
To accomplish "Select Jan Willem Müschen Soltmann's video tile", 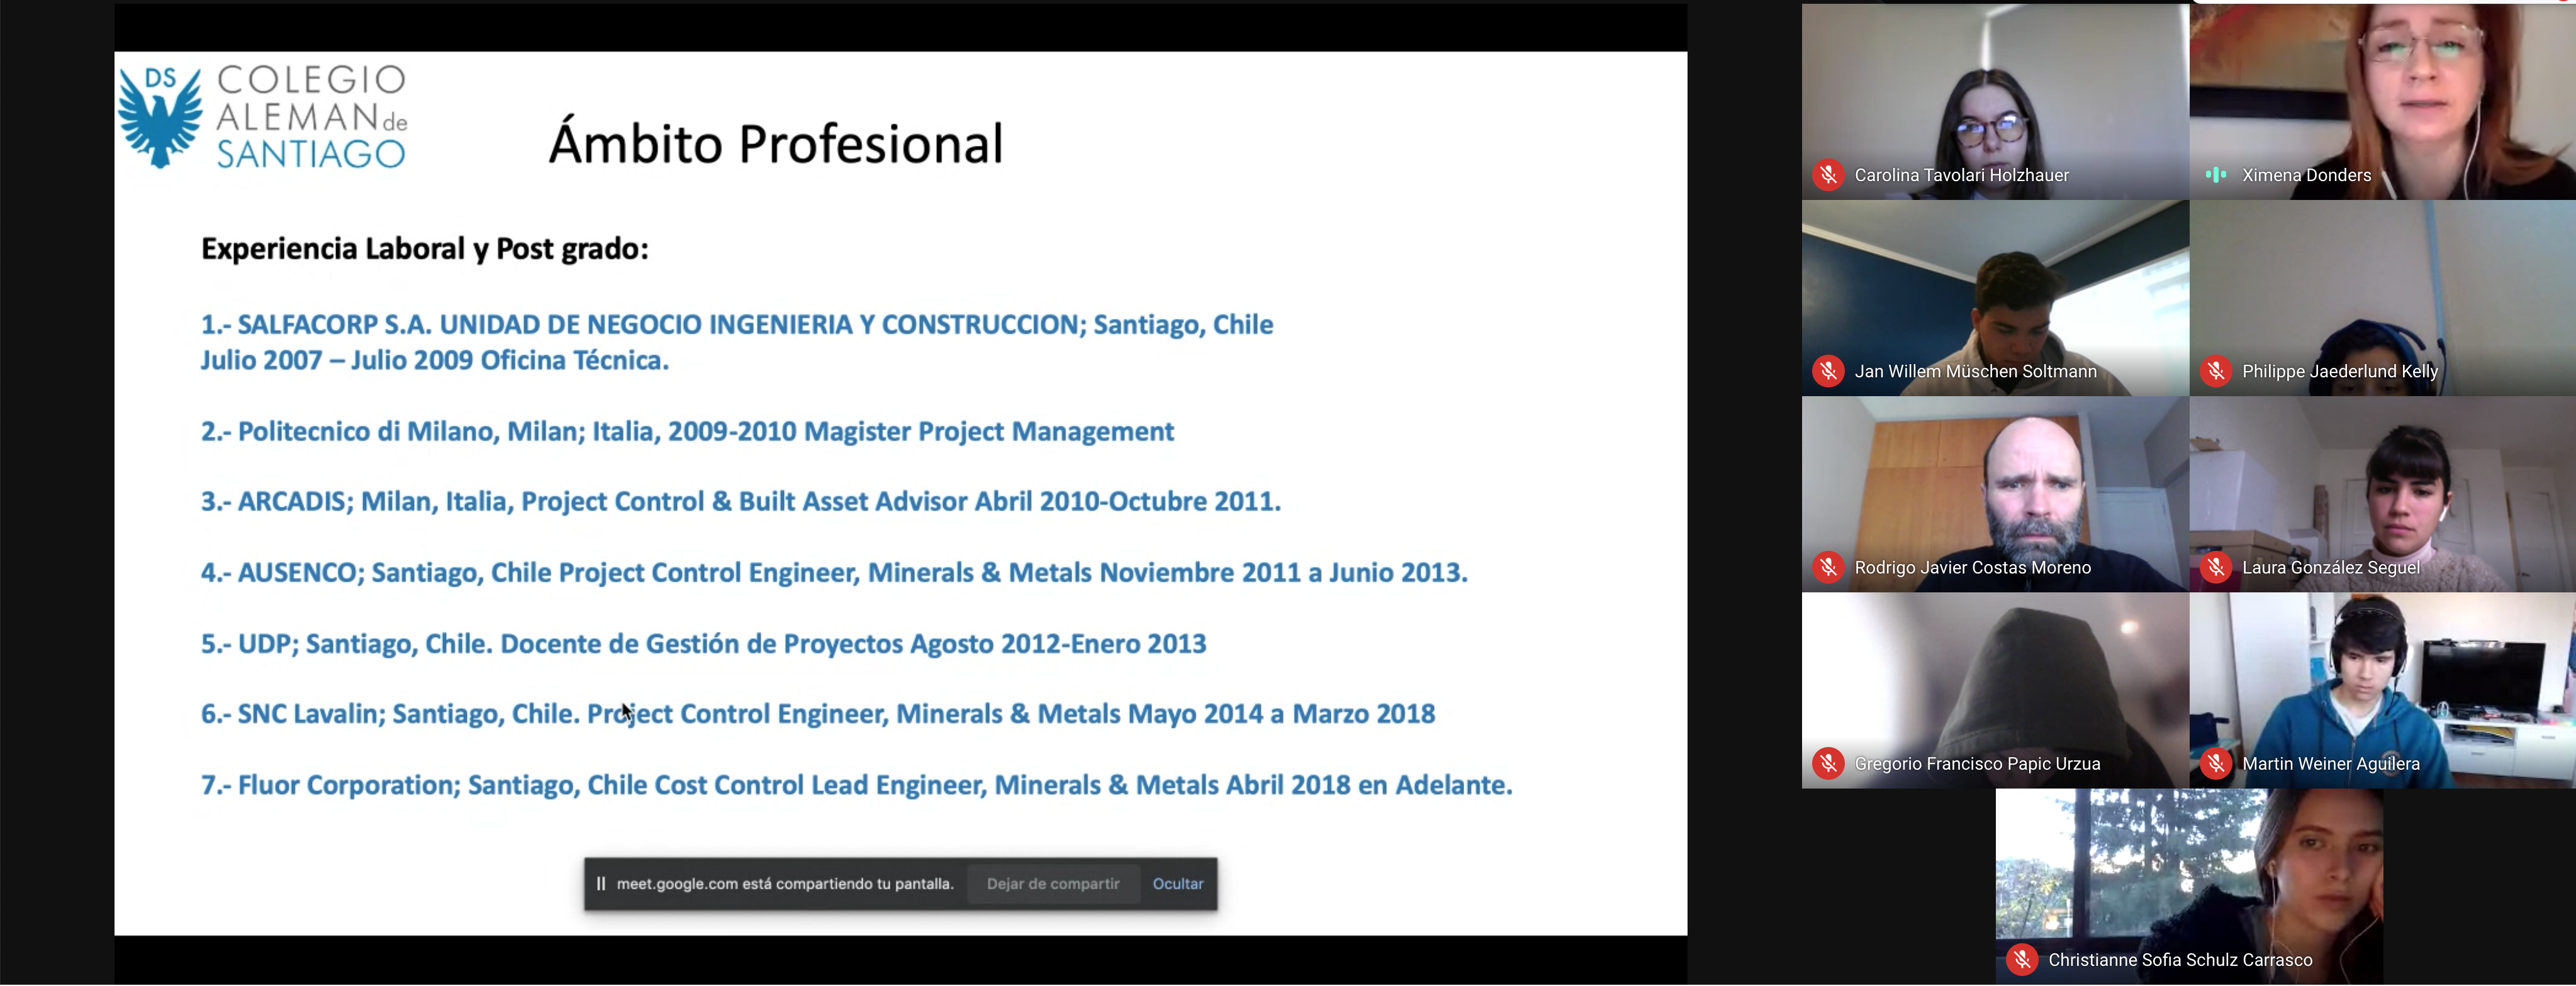I will click(x=1995, y=297).
